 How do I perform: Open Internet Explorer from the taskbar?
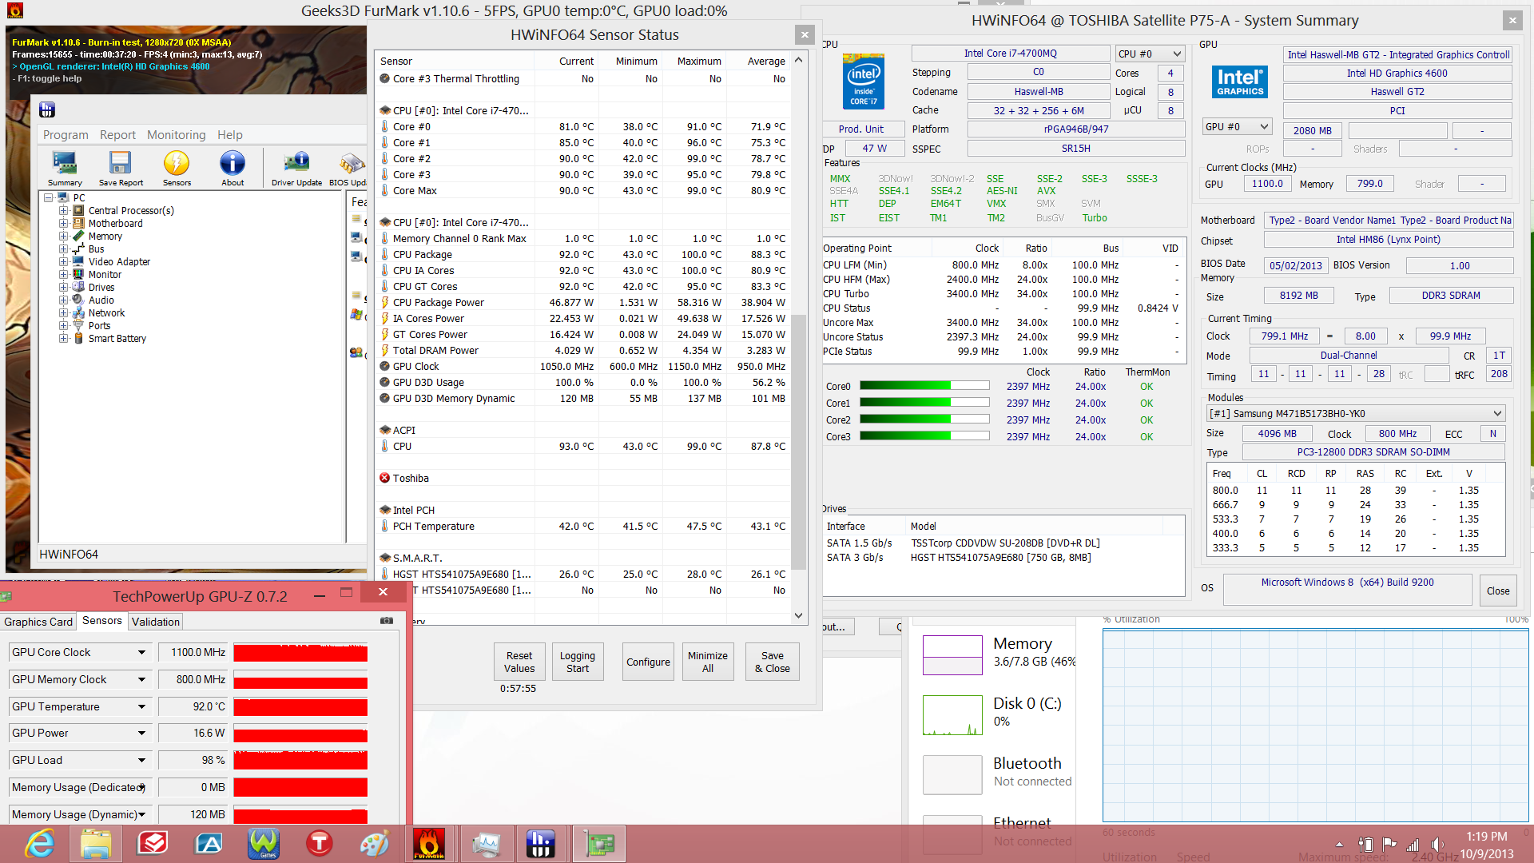pyautogui.click(x=39, y=844)
